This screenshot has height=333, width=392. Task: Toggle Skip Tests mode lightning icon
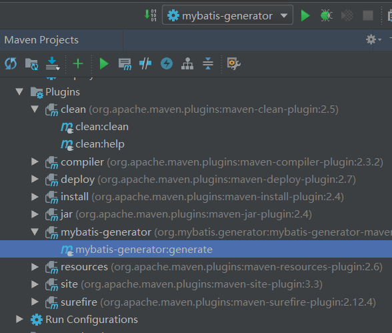(x=167, y=63)
